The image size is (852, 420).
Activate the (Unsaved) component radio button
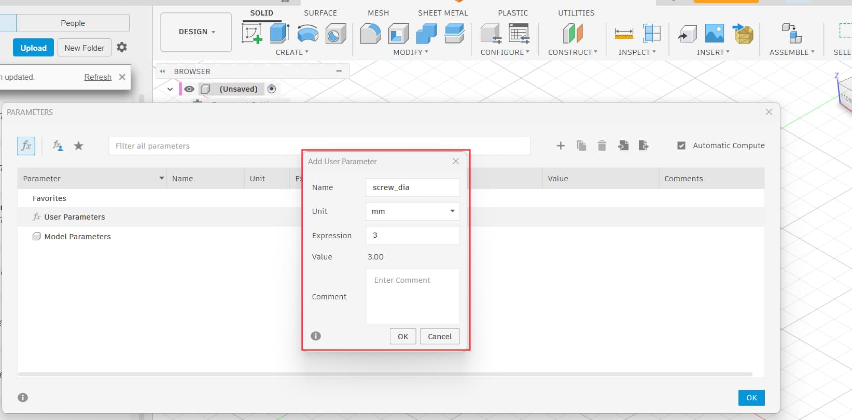pos(272,89)
